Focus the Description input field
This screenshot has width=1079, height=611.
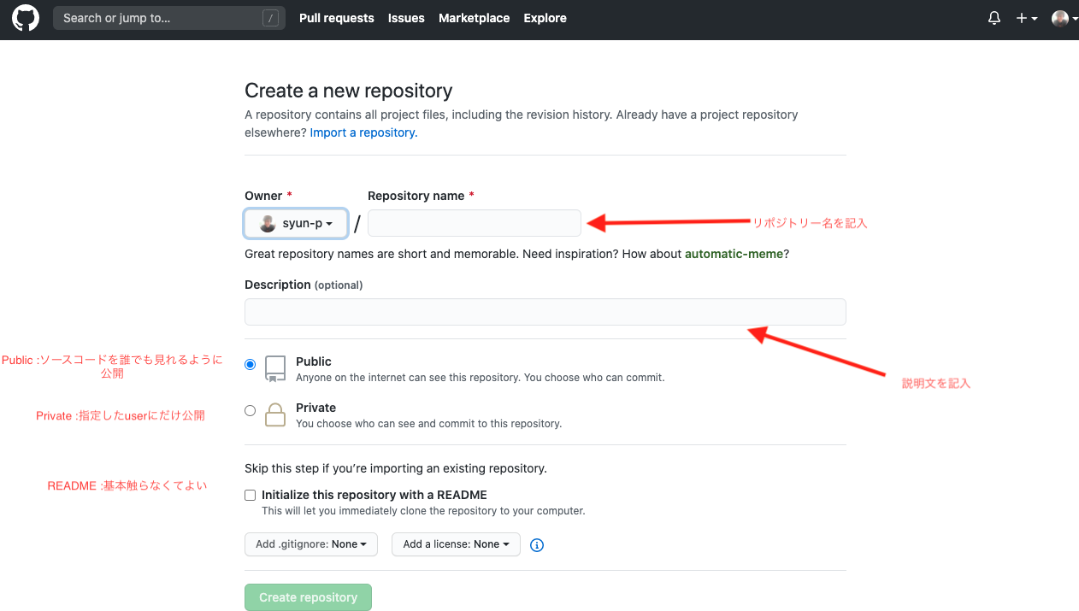pos(545,312)
